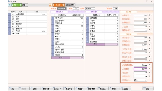This screenshot has width=162, height=91.
Task: Click the 精神科専門 row
Action: [x=68, y=50]
